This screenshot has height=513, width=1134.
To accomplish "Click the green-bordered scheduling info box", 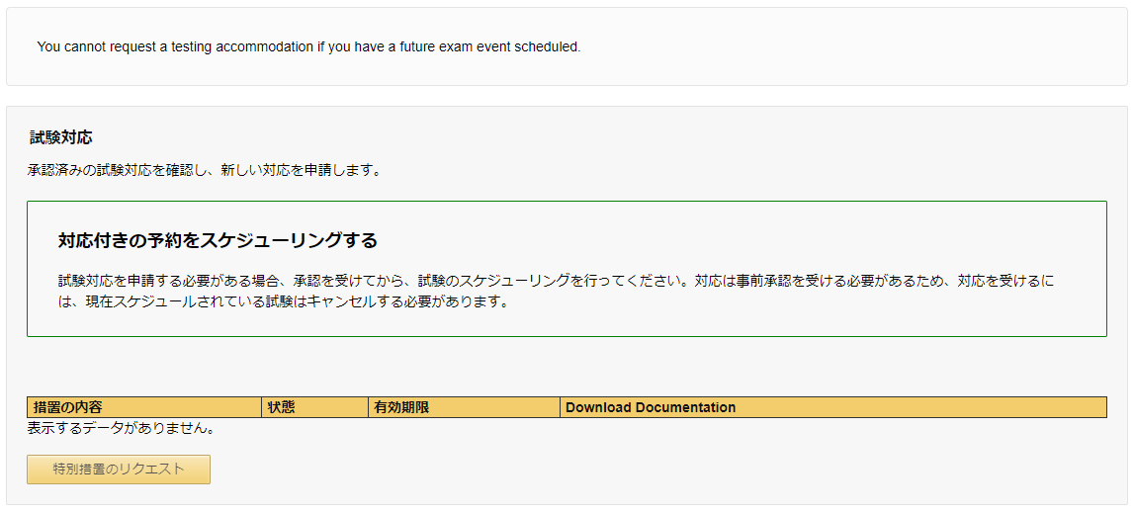I will (567, 269).
